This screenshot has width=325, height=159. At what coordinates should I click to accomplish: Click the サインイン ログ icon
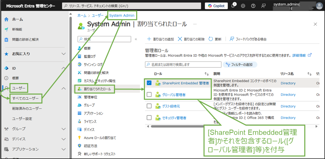click(80, 65)
